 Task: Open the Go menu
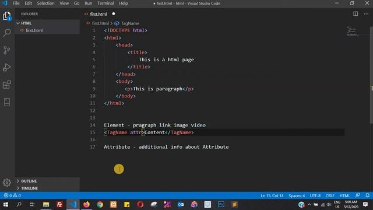pyautogui.click(x=76, y=3)
